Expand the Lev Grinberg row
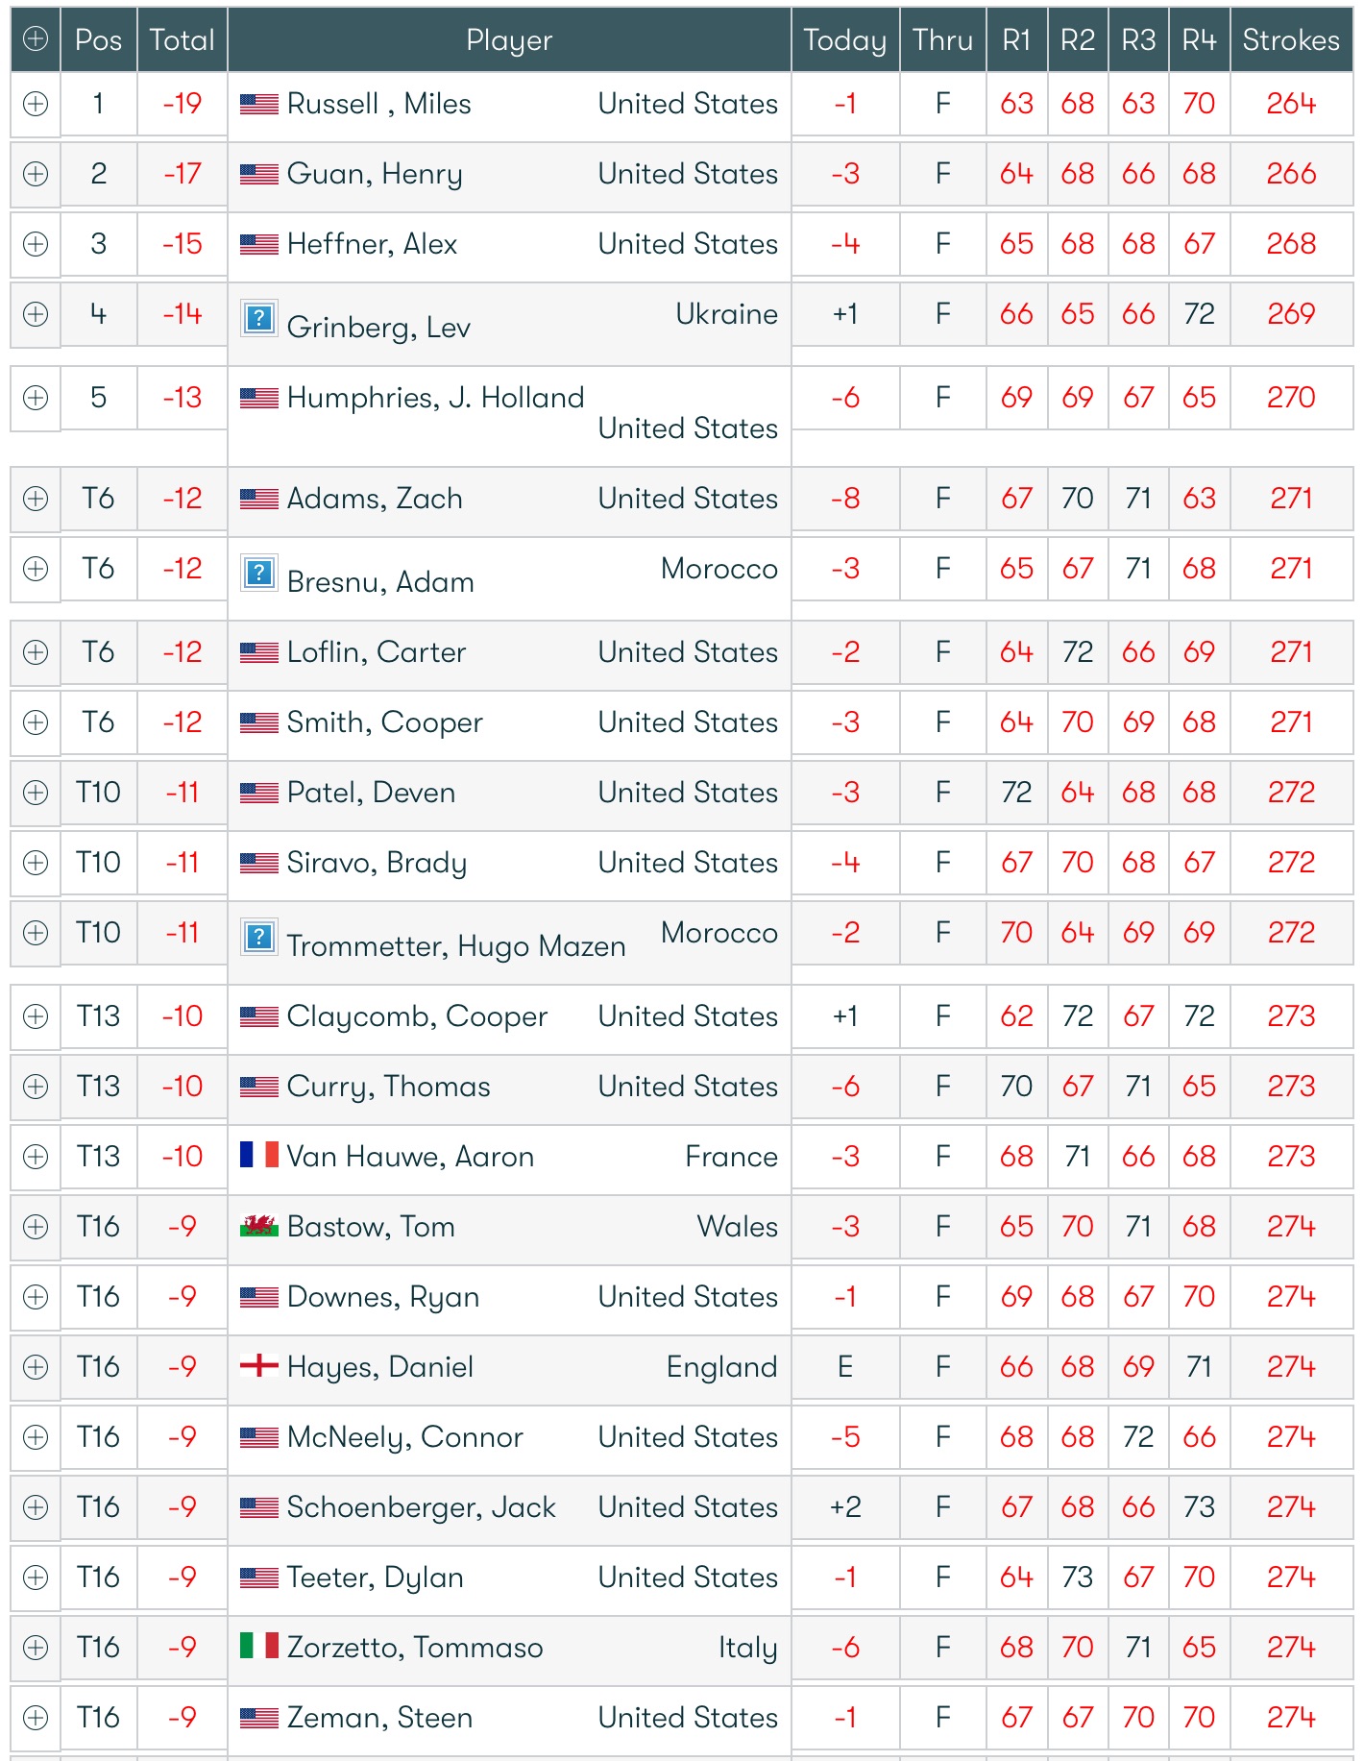Screen dimensions: 1364x1761 pyautogui.click(x=36, y=314)
